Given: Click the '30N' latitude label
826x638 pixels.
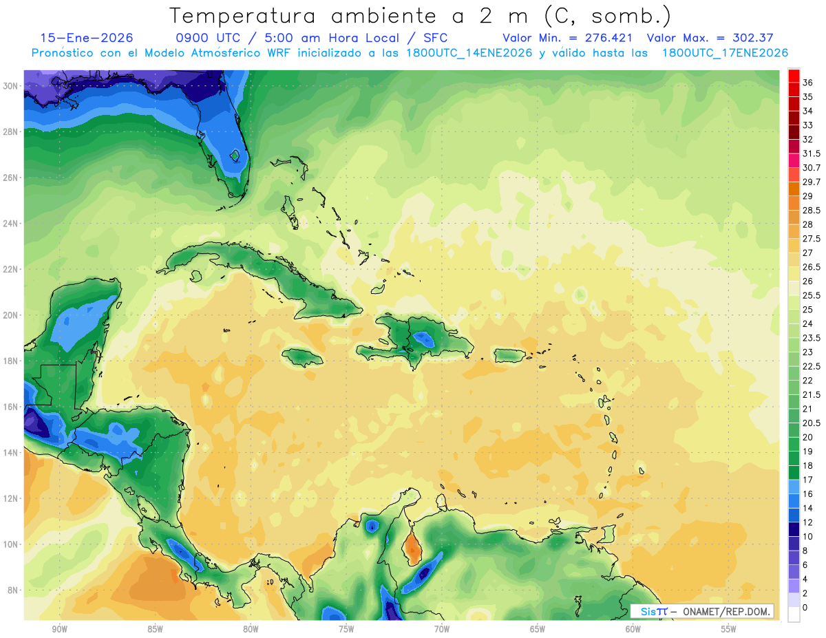Looking at the screenshot, I should click(x=11, y=85).
